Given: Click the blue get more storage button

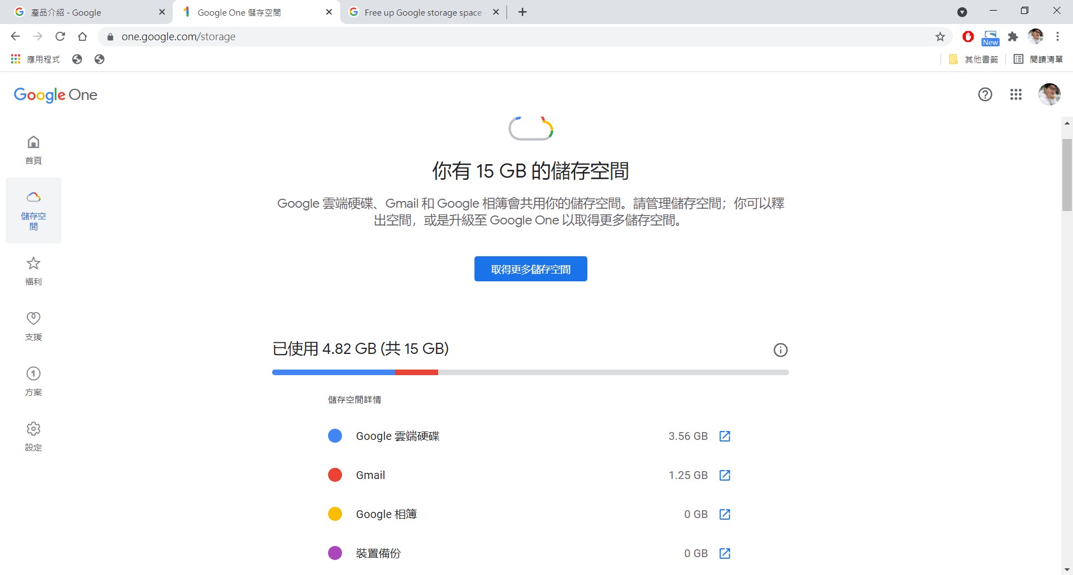Looking at the screenshot, I should pos(530,269).
